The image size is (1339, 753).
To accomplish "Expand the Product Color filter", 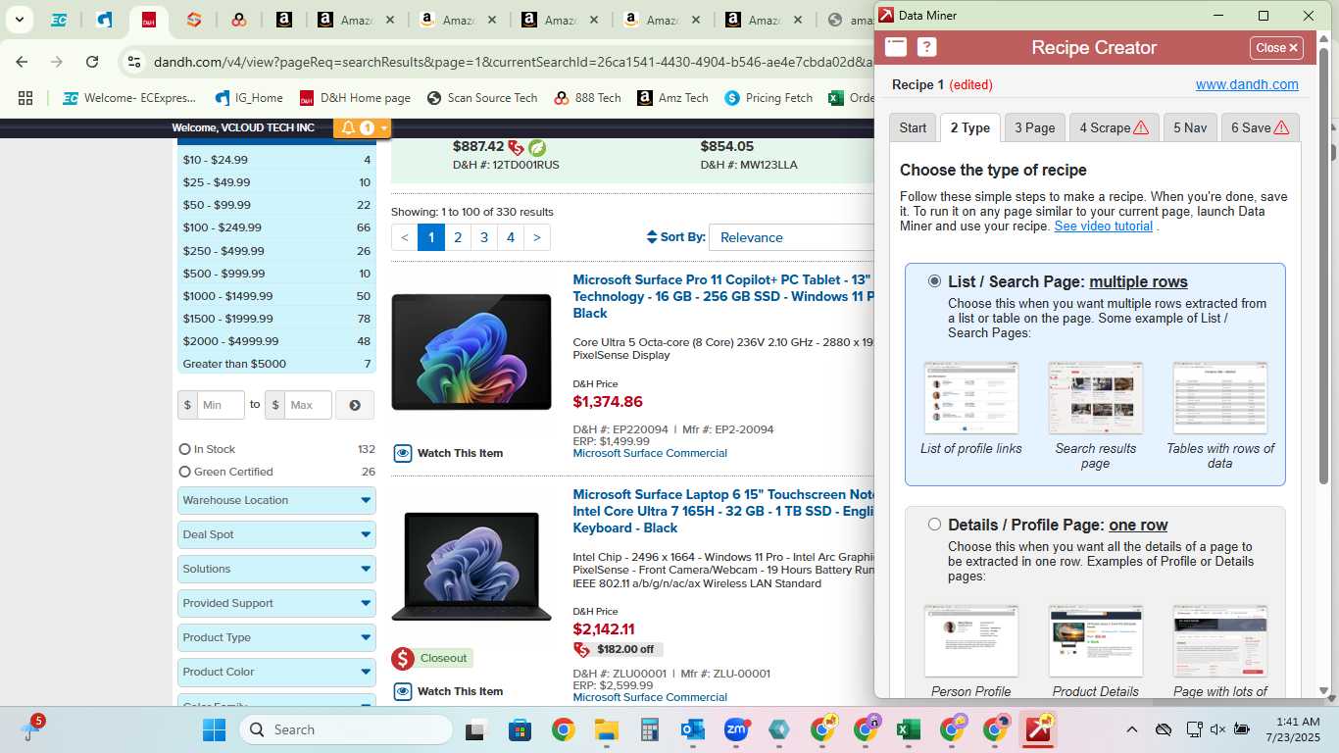I will coord(276,672).
